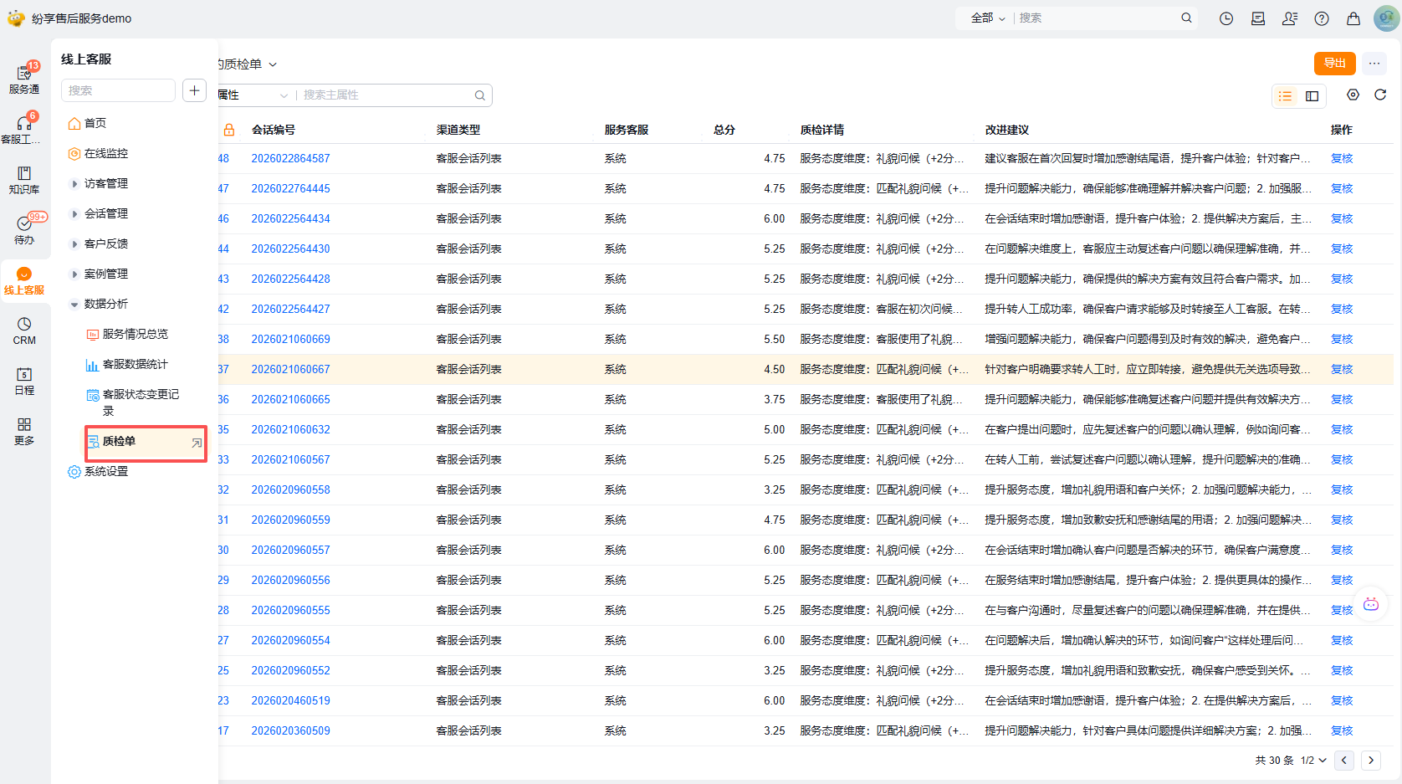Click the refresh icon above the table
Image resolution: width=1402 pixels, height=784 pixels.
pyautogui.click(x=1380, y=95)
